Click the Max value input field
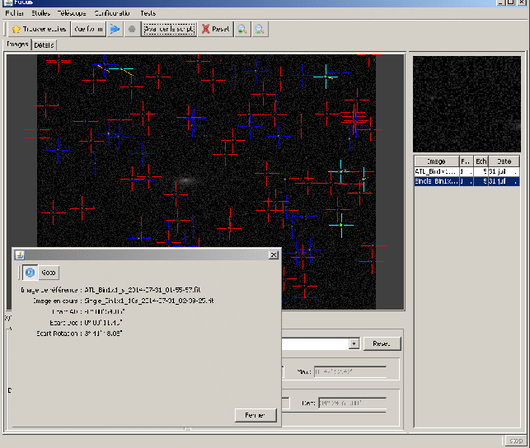The height and width of the screenshot is (448, 530). click(x=350, y=371)
